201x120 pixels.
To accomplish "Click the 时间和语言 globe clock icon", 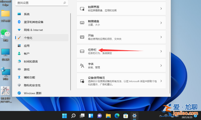I will click(x=19, y=62).
